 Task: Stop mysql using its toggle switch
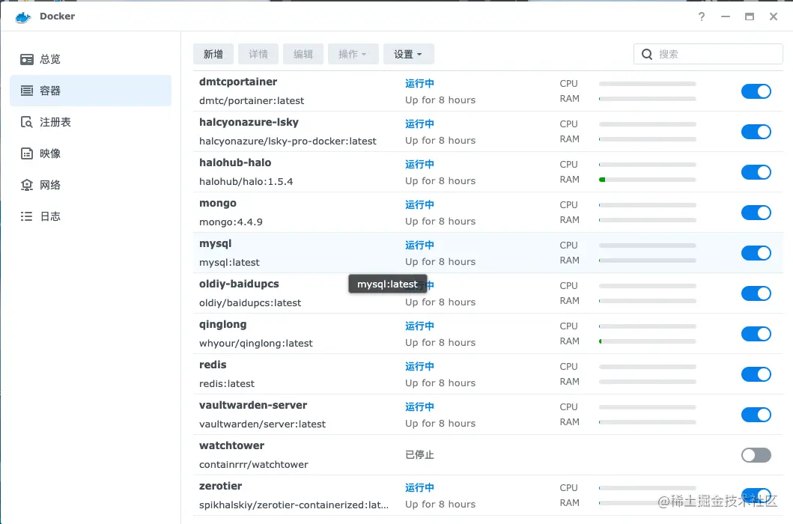(756, 253)
